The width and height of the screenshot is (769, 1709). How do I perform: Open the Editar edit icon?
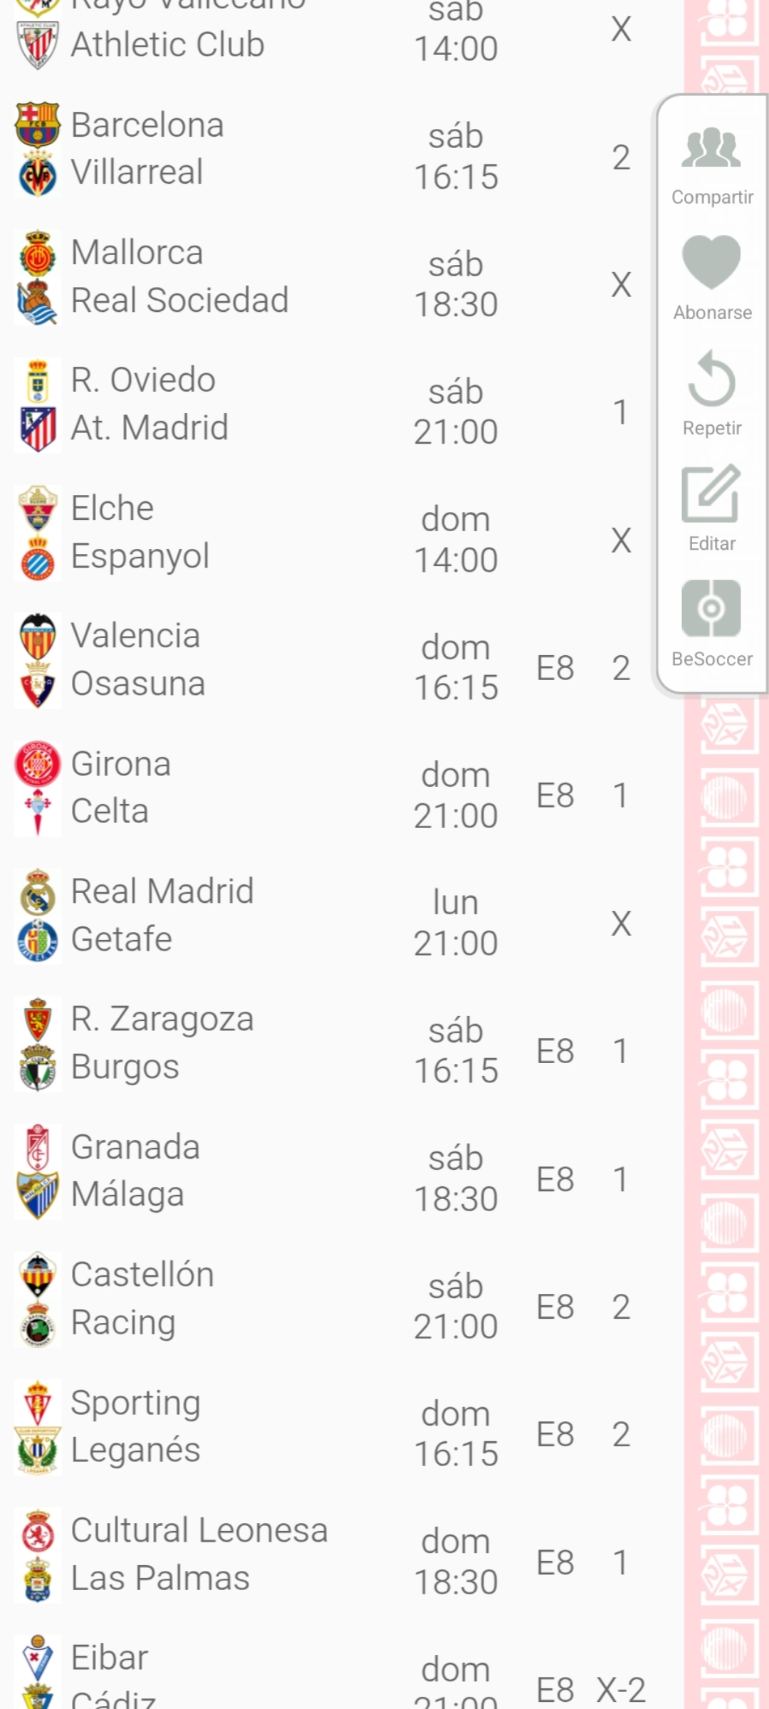coord(711,493)
